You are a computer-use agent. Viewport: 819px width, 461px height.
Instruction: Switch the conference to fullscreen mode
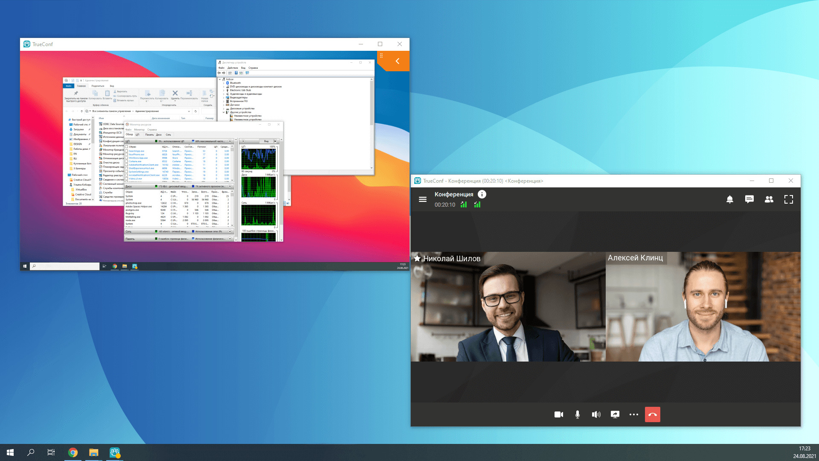(x=789, y=199)
